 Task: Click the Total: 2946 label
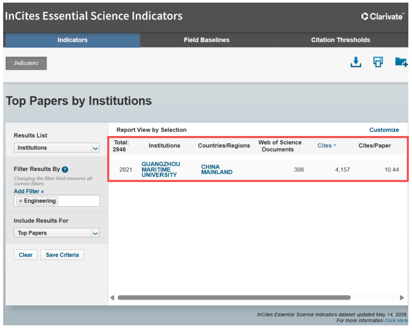point(121,146)
